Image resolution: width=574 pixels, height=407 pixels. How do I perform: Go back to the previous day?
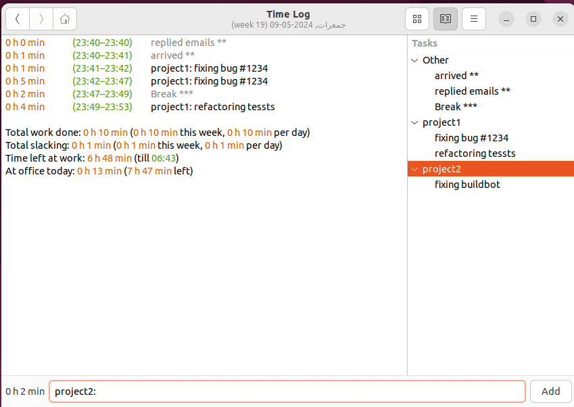pyautogui.click(x=18, y=19)
